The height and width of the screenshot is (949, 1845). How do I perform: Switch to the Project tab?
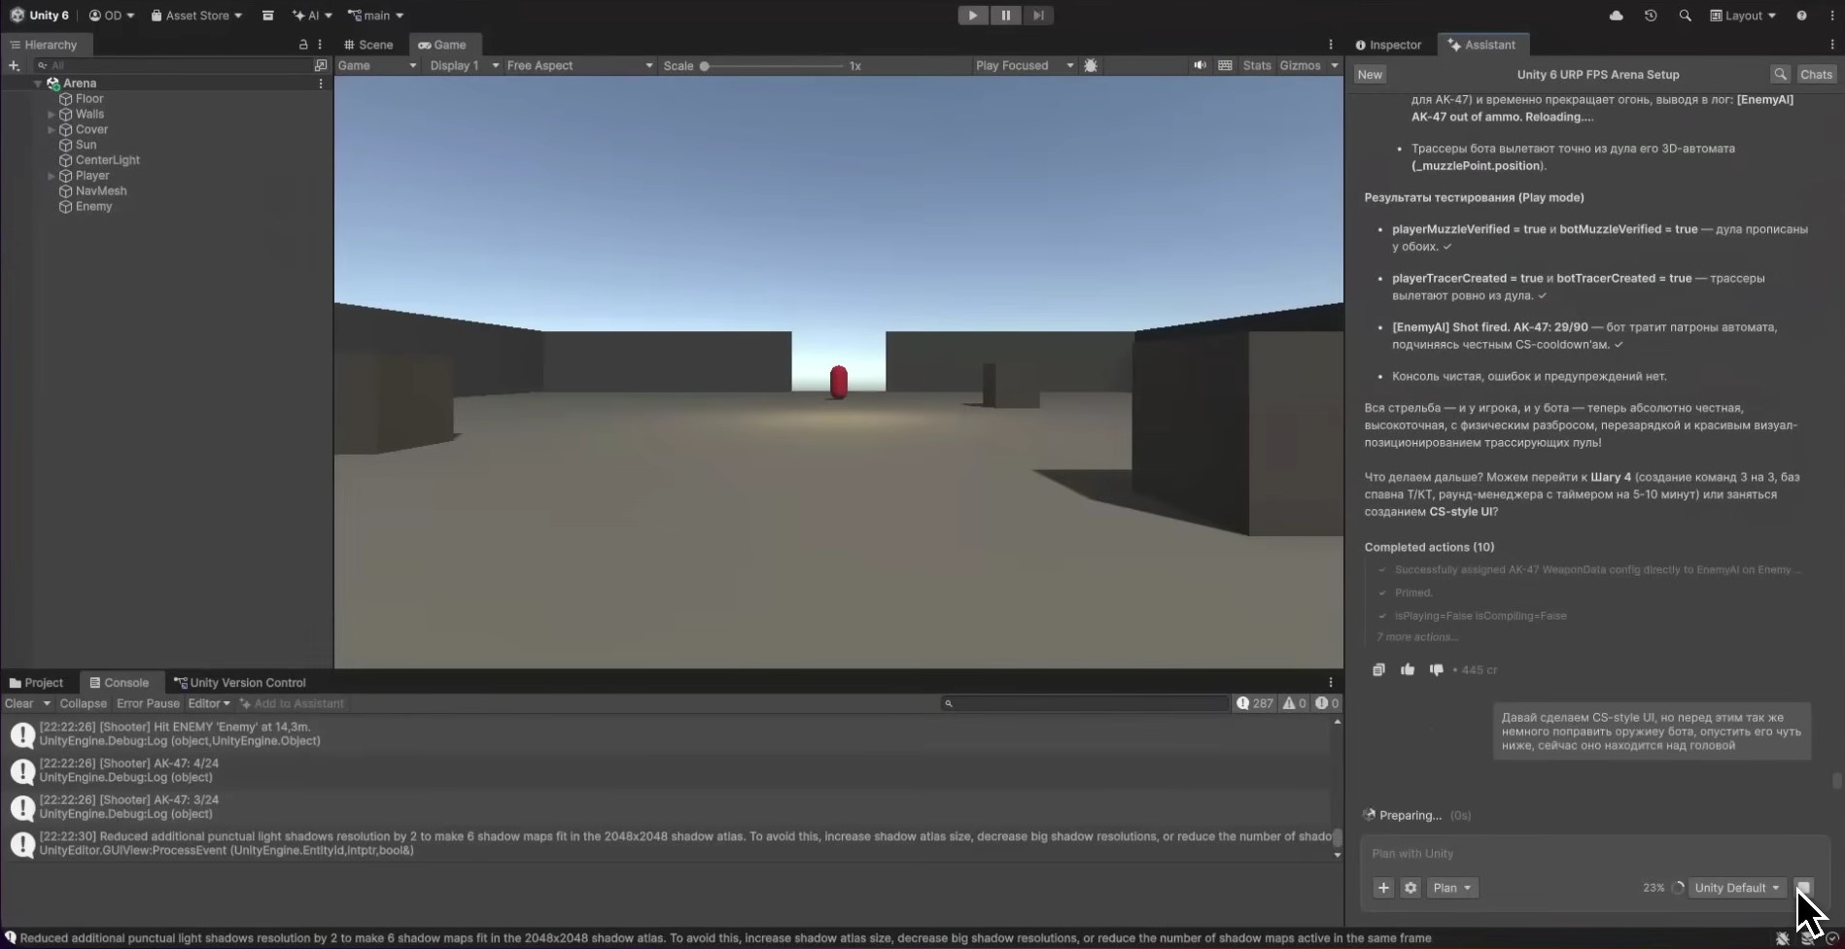click(36, 683)
